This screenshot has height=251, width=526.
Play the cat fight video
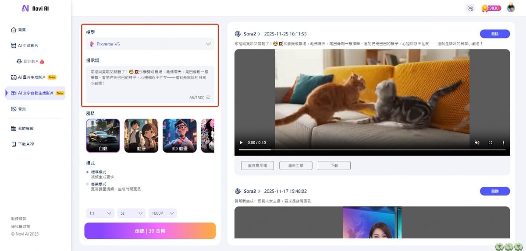pyautogui.click(x=240, y=143)
